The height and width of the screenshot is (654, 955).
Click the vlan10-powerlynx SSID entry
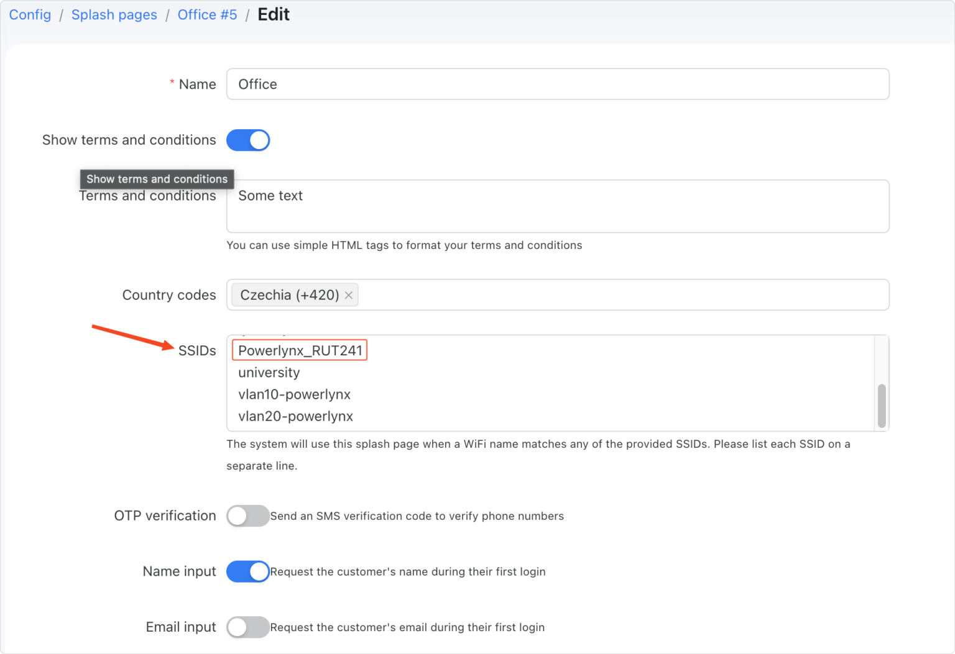294,394
